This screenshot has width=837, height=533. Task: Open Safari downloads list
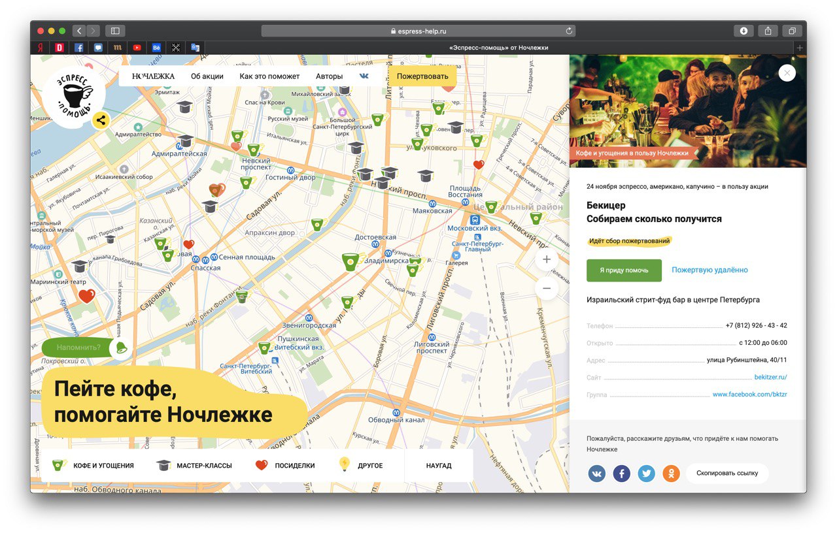click(x=743, y=31)
